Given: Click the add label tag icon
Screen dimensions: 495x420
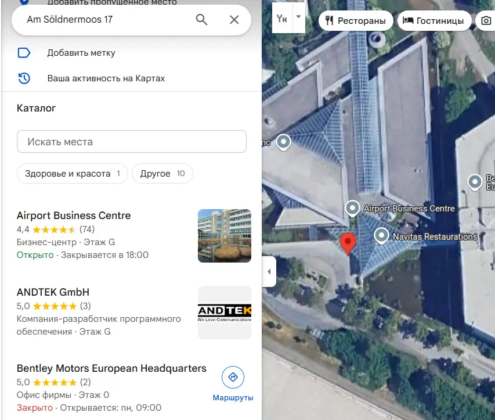Looking at the screenshot, I should [24, 53].
